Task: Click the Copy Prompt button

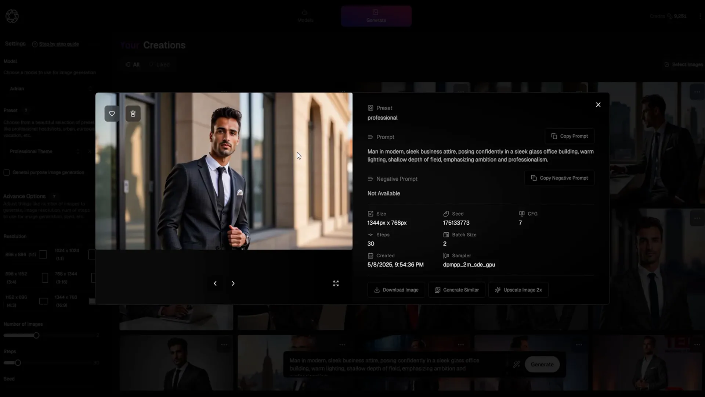Action: (x=570, y=136)
